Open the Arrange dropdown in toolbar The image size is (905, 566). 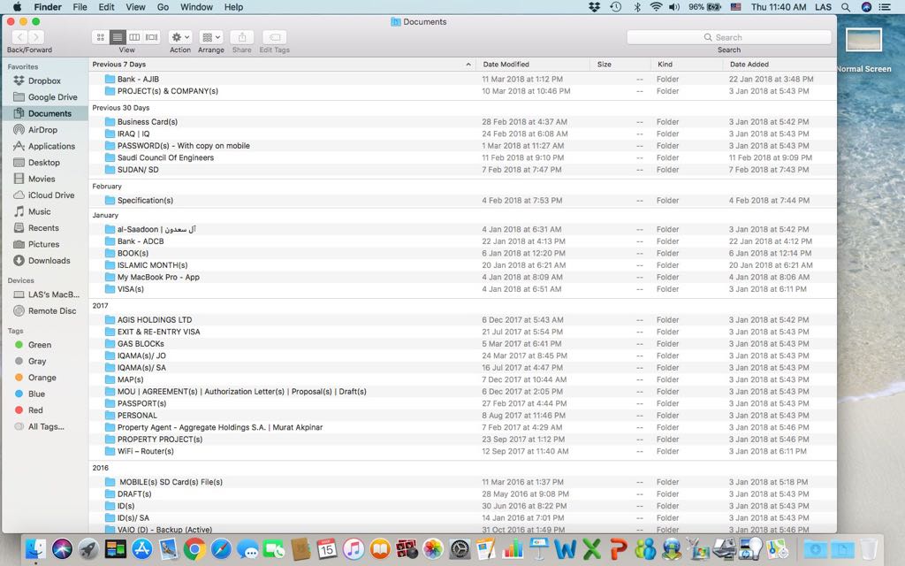point(210,37)
